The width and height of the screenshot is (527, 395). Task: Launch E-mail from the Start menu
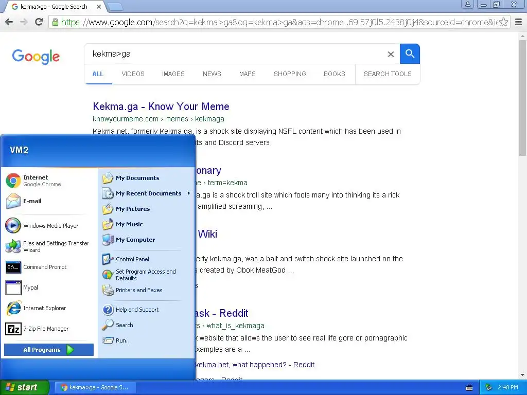click(x=49, y=201)
